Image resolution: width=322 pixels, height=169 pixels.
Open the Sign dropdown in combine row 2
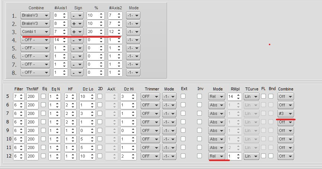coord(77,23)
